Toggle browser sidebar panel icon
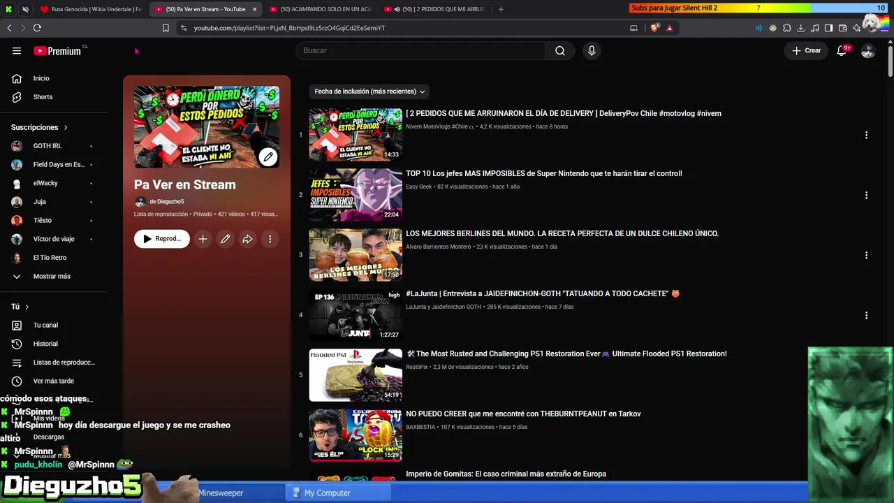Screen dimensions: 894x503 click(x=828, y=28)
